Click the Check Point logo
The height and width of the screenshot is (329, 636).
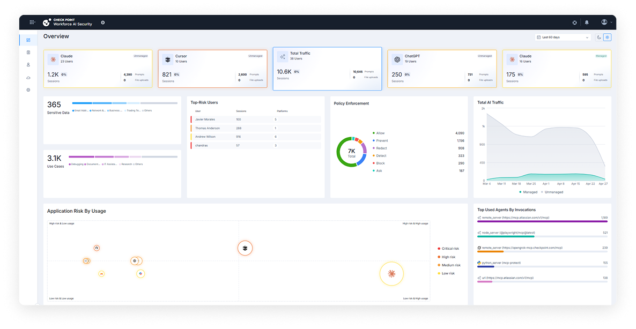coord(47,23)
